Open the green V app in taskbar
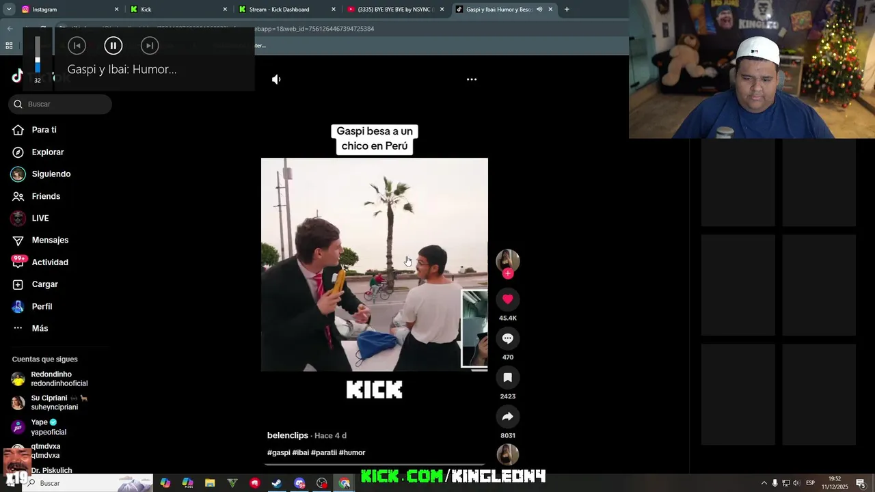 [232, 483]
